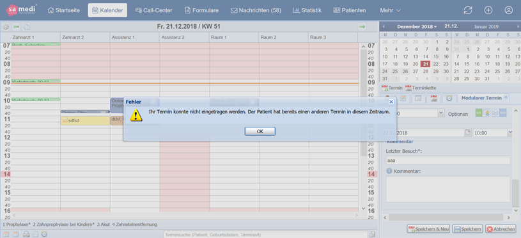Click the Terminsuche search field

pyautogui.click(x=266, y=235)
